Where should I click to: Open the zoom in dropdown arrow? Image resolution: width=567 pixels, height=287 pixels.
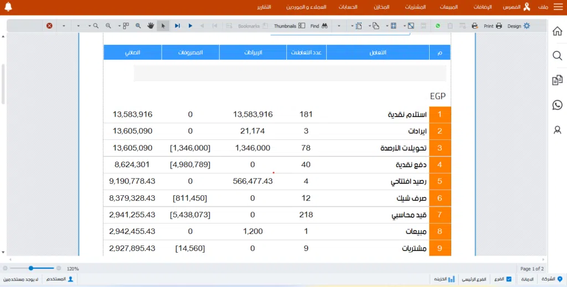click(89, 26)
